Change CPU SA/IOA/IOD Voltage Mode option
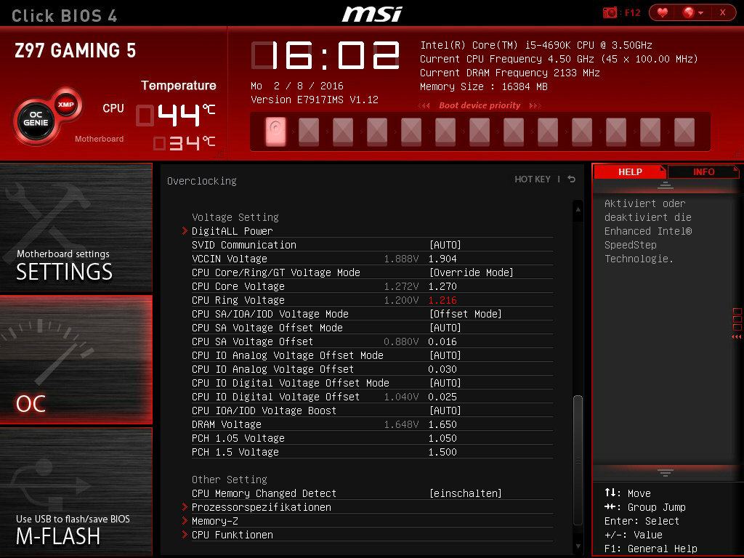The height and width of the screenshot is (558, 744). (x=466, y=314)
